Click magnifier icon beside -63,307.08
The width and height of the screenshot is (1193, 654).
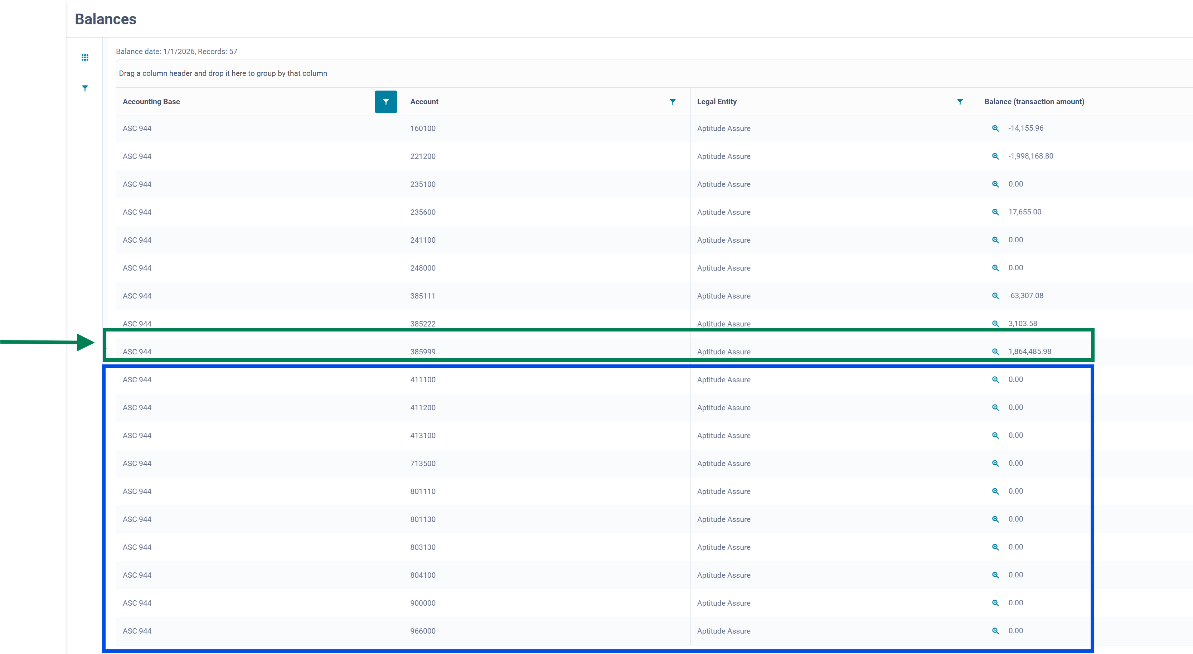point(995,296)
